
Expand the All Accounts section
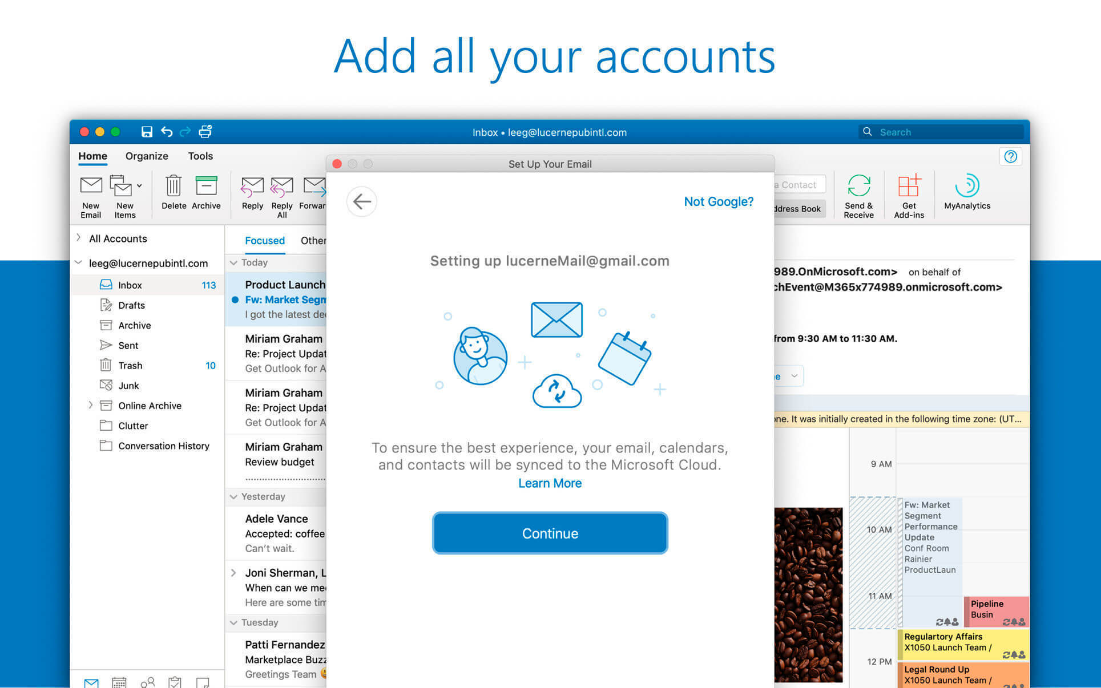pyautogui.click(x=79, y=238)
